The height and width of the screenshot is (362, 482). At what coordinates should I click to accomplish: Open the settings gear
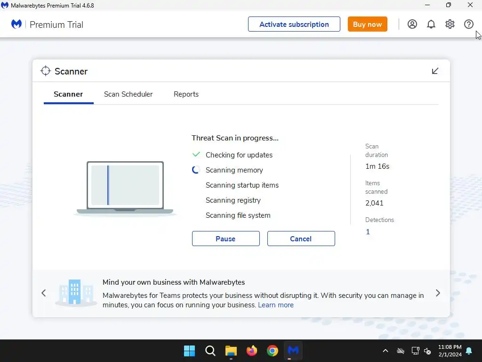(x=450, y=25)
